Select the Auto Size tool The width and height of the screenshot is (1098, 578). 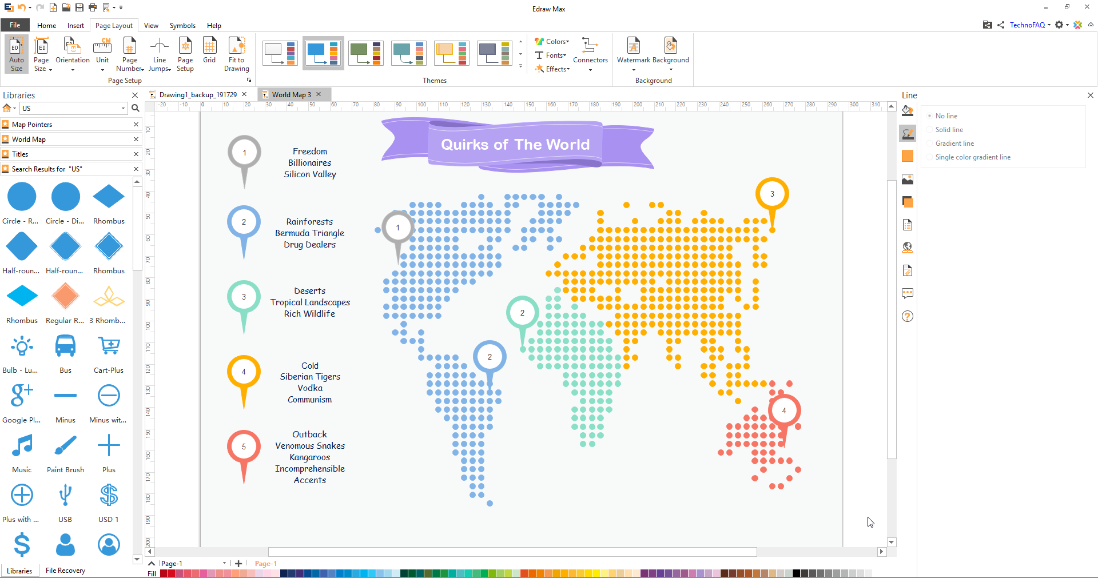(x=15, y=54)
